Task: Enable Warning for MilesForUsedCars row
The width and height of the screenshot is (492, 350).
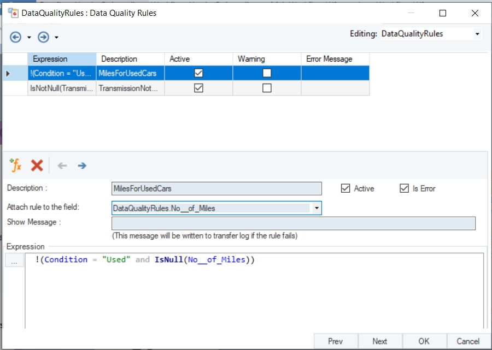Action: click(x=267, y=73)
